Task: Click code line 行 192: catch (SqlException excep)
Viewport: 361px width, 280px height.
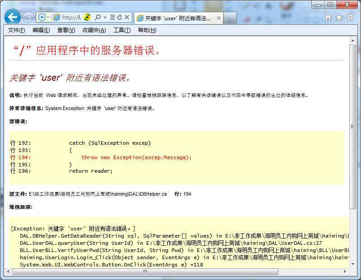Action: pos(80,143)
